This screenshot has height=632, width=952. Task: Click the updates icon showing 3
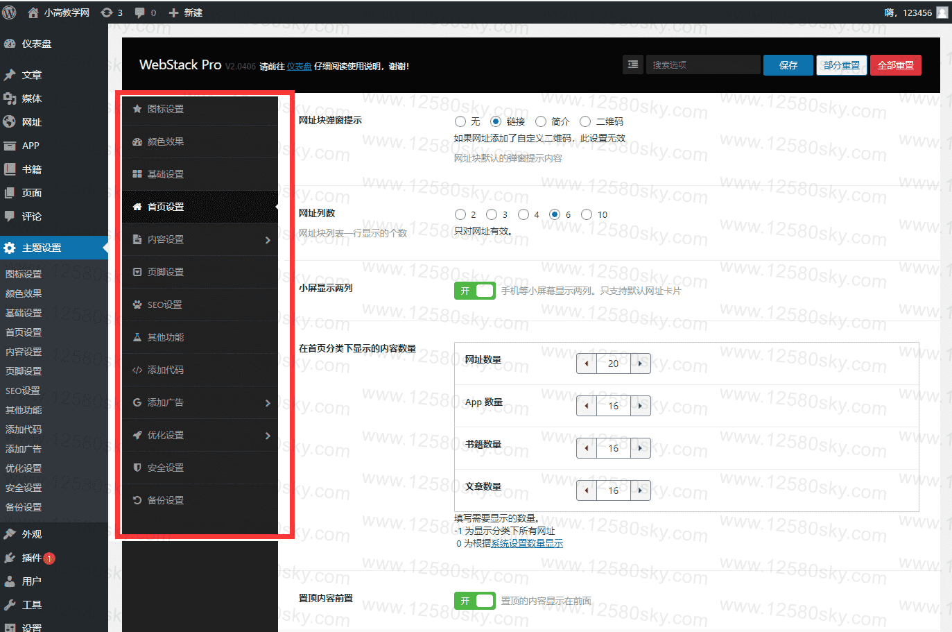pyautogui.click(x=107, y=12)
